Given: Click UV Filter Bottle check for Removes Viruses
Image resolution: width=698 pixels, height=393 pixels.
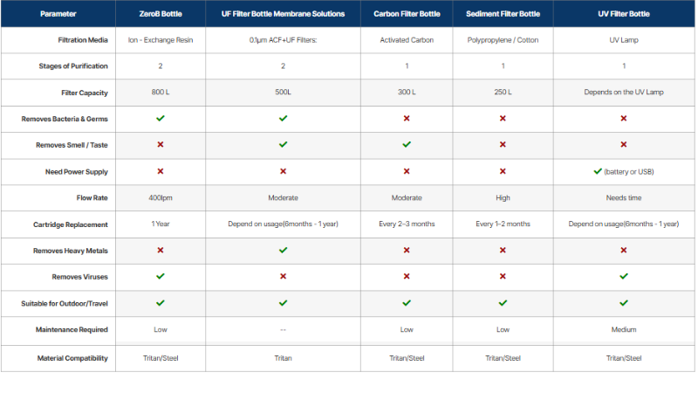Looking at the screenshot, I should coord(624,276).
